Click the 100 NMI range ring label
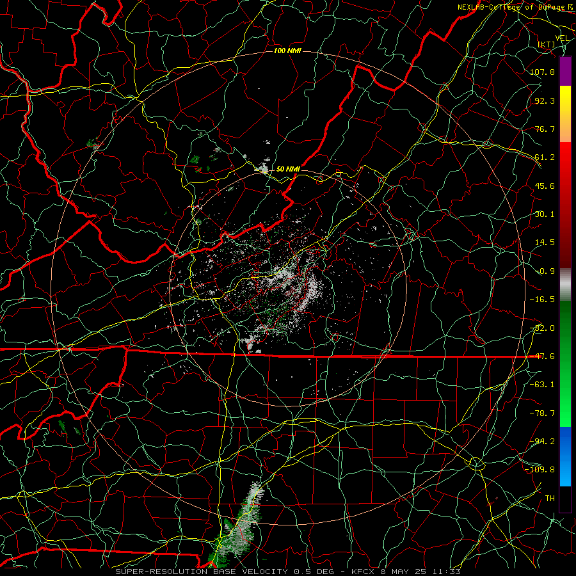Image resolution: width=576 pixels, height=576 pixels. 287,51
